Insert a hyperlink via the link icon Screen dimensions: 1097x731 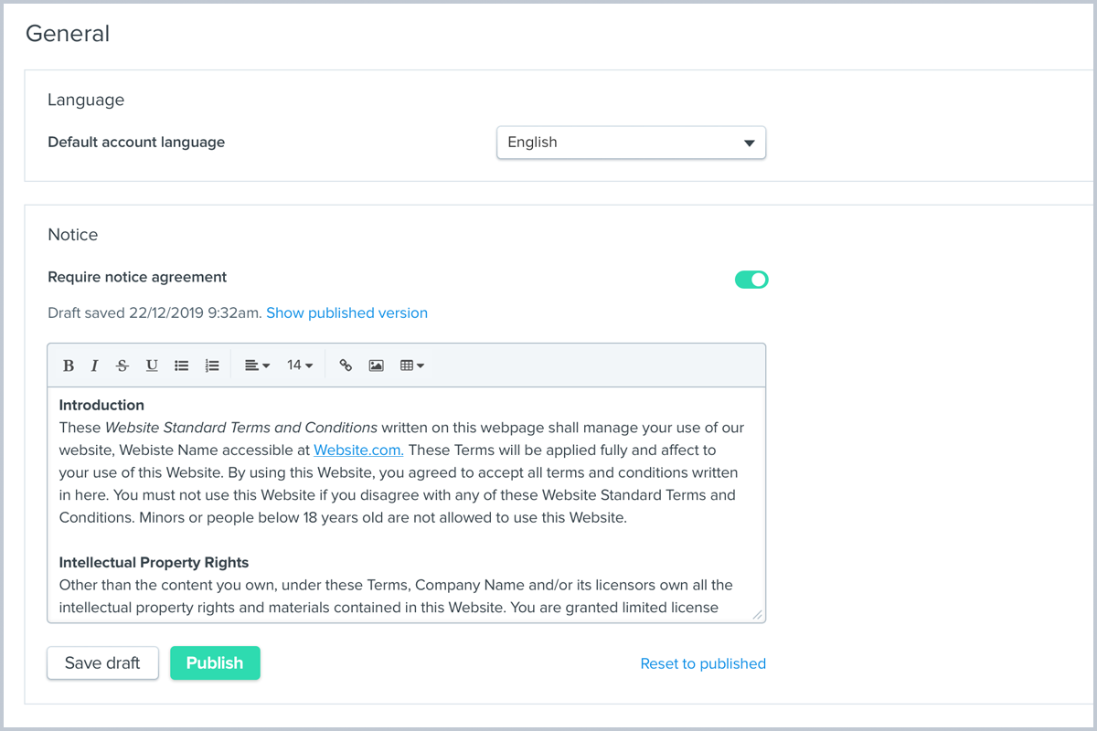346,365
